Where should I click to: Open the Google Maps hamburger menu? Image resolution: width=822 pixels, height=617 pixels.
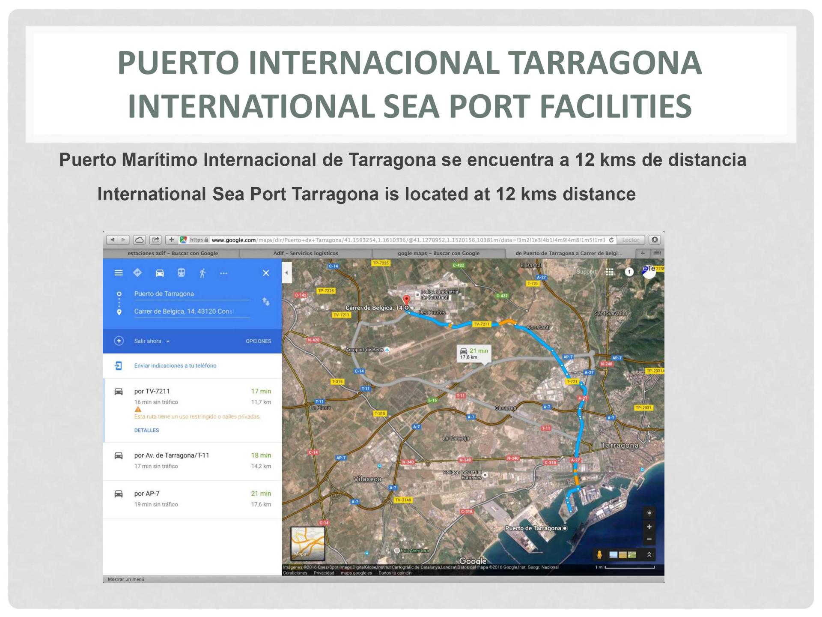tap(119, 273)
